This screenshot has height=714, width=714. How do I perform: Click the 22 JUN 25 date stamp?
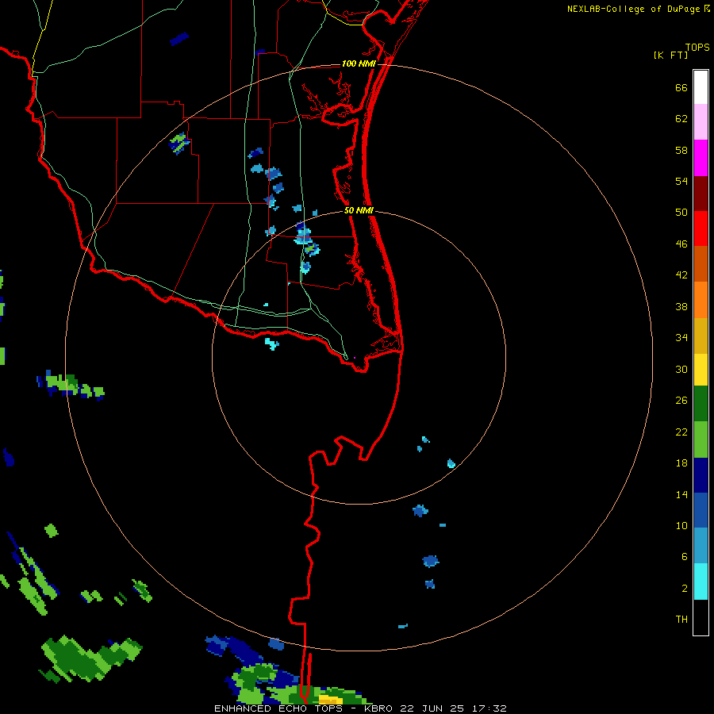(x=432, y=708)
